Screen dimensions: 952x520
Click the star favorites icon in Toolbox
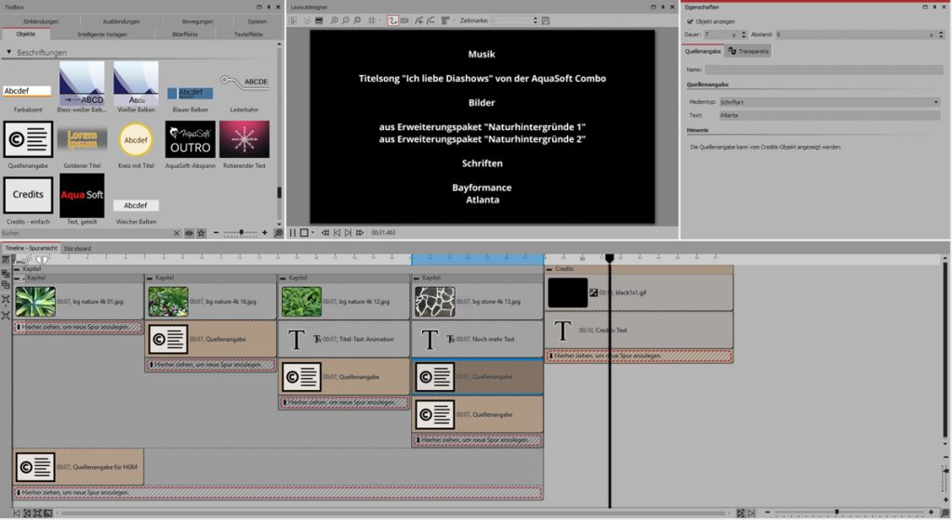pyautogui.click(x=202, y=232)
